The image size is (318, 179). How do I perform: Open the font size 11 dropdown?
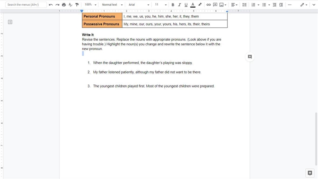[161, 5]
